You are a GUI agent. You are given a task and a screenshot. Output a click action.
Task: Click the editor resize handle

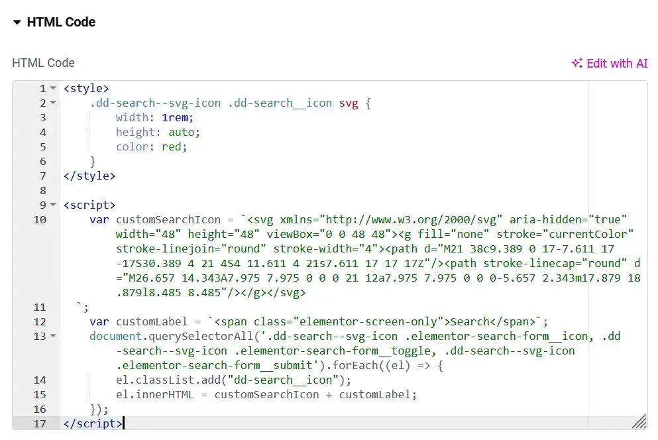pyautogui.click(x=639, y=421)
